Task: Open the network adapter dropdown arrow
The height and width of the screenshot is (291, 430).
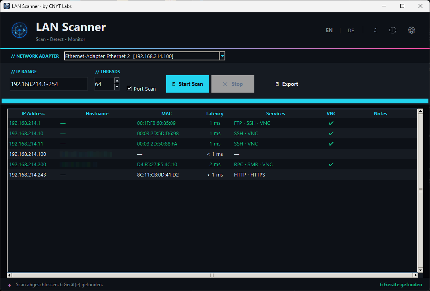Action: (x=222, y=56)
